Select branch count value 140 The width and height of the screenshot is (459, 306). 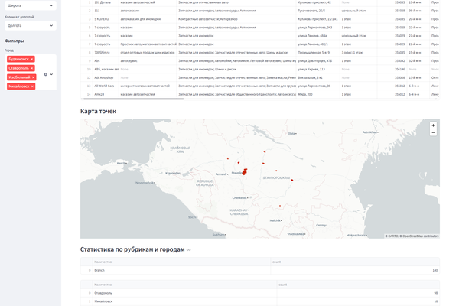pyautogui.click(x=355, y=270)
